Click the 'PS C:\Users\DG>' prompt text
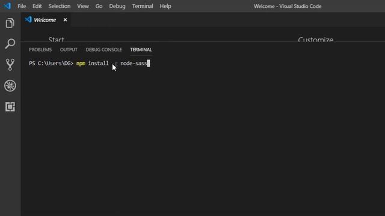Screen dimensions: 385x216 [51, 64]
